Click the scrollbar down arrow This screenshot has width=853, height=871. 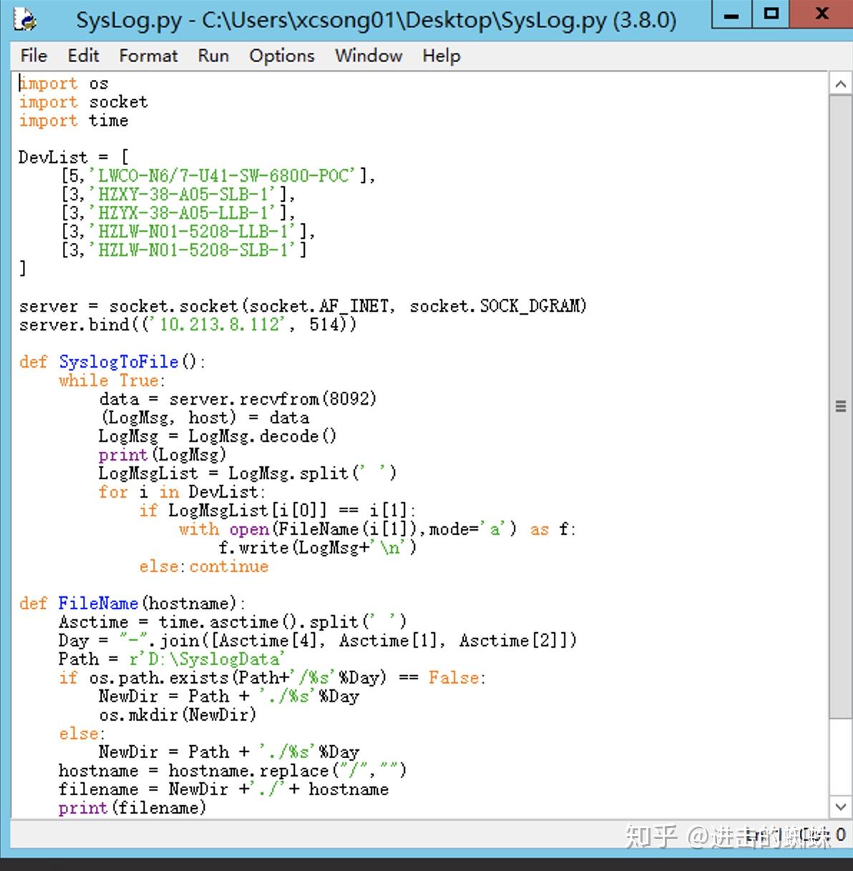(841, 806)
